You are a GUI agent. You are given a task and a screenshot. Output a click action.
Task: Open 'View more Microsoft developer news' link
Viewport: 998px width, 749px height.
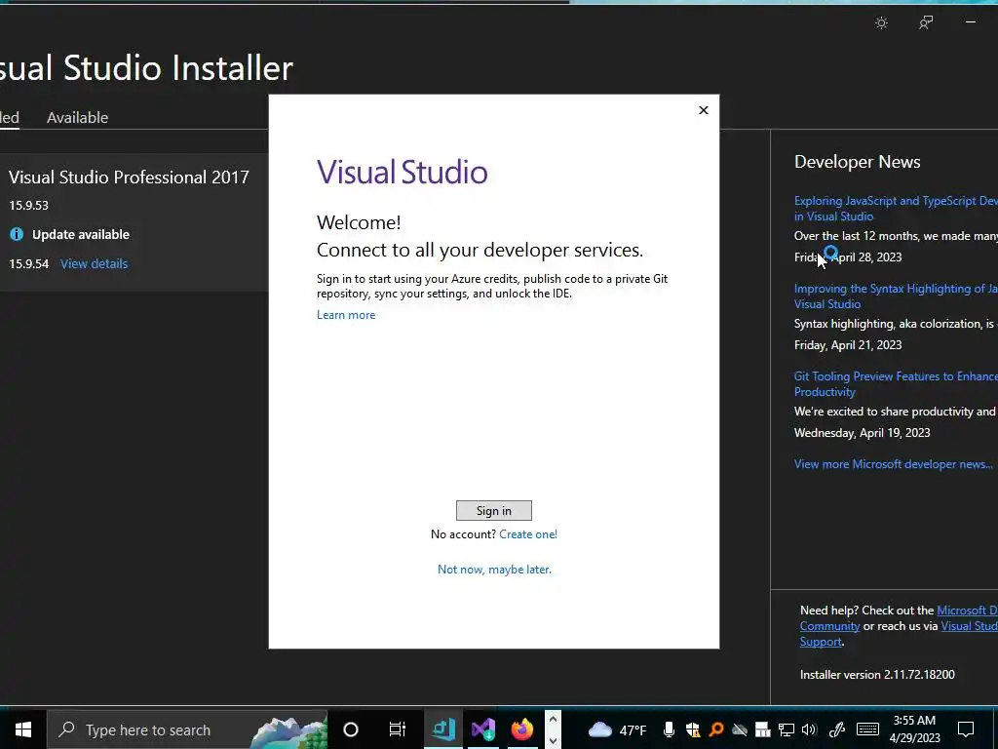pyautogui.click(x=894, y=464)
